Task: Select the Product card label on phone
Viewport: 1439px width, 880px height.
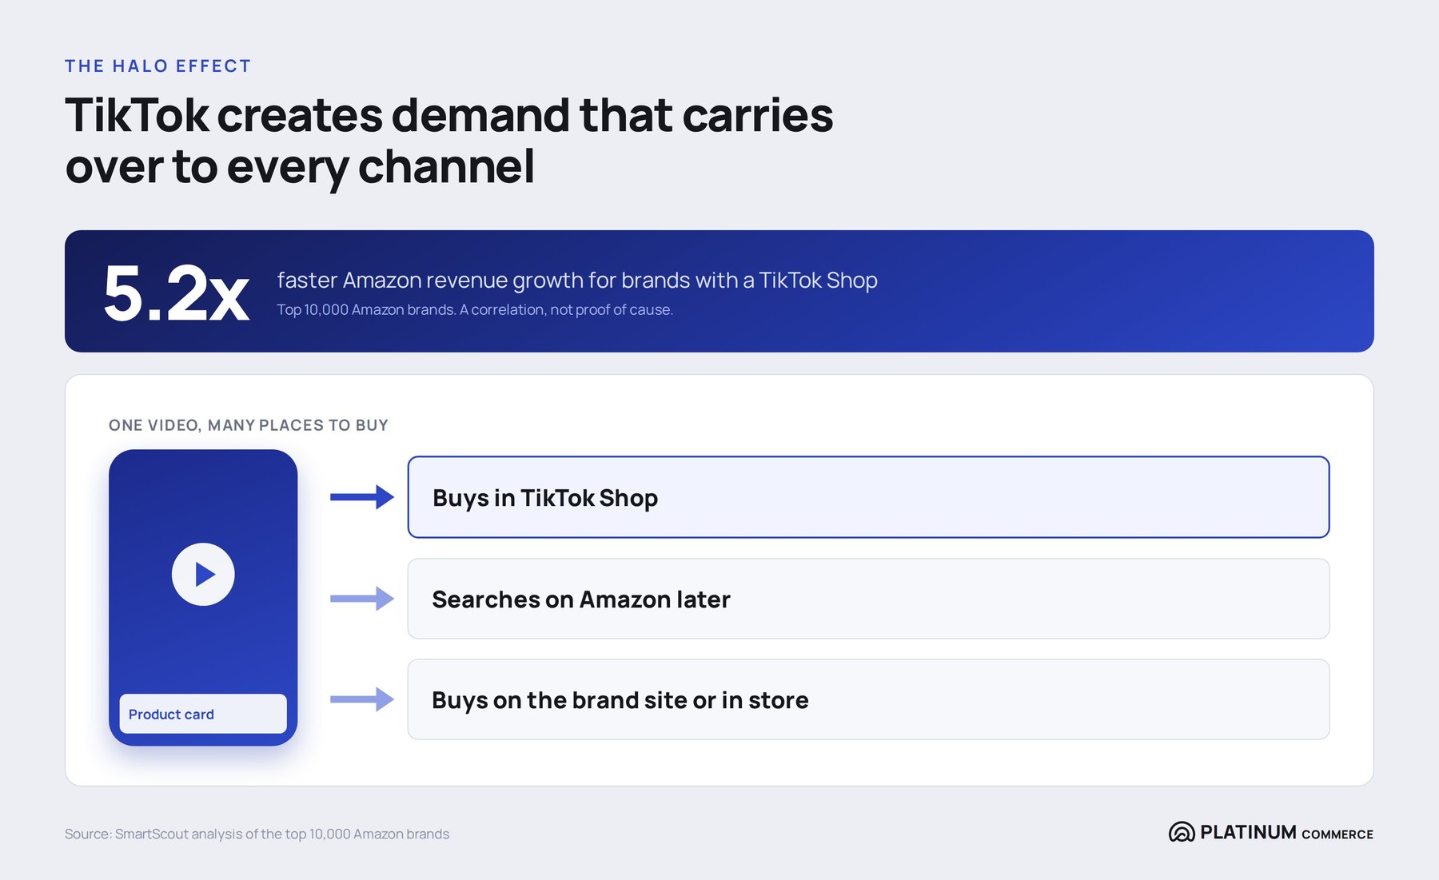Action: point(203,714)
